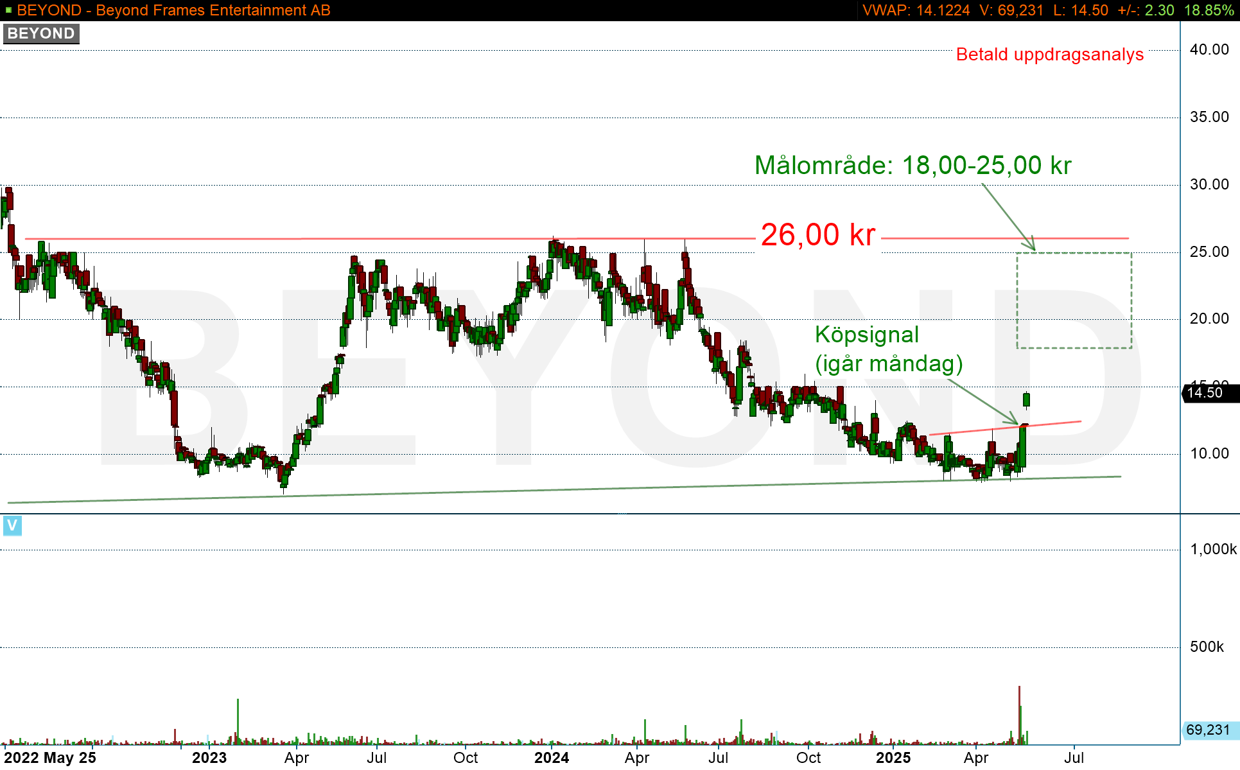Click the 2024 year label on time axis
This screenshot has height=770, width=1240.
point(552,758)
